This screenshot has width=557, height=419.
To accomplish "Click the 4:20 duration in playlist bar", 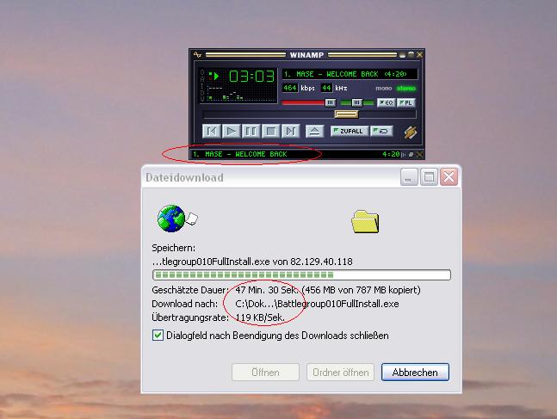I will coord(391,154).
